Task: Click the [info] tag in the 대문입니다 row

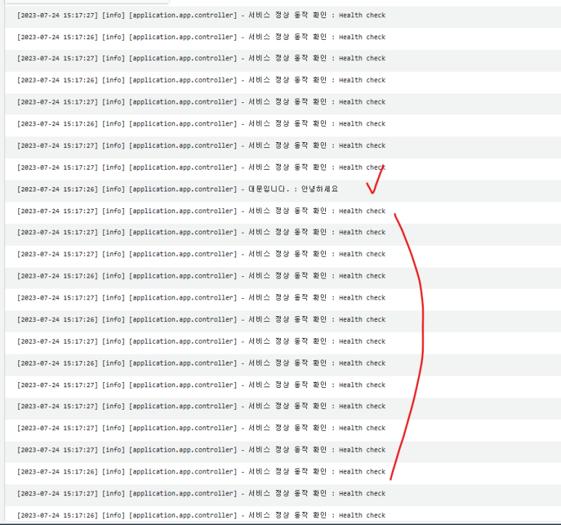Action: click(113, 189)
